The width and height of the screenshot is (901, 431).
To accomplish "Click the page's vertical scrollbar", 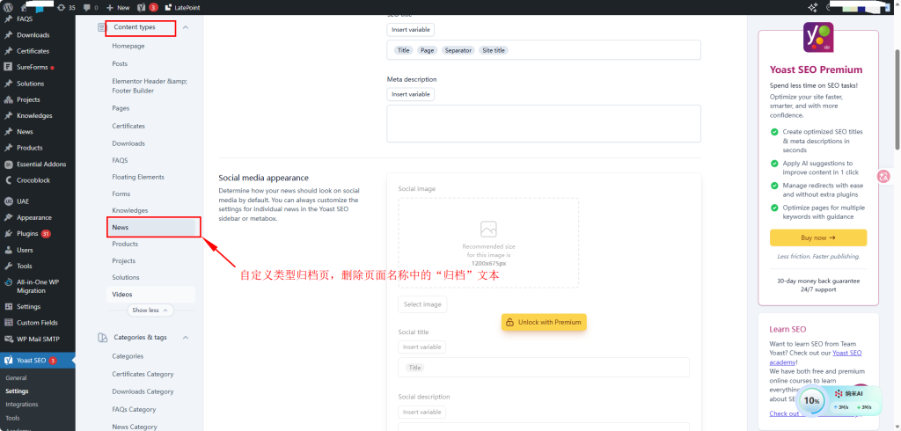I will click(x=896, y=79).
